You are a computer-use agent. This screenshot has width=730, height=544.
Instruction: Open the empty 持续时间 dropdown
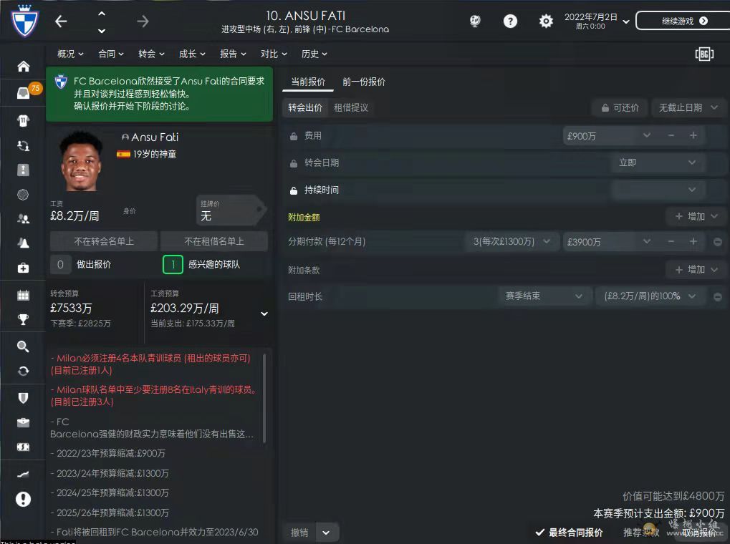(658, 190)
